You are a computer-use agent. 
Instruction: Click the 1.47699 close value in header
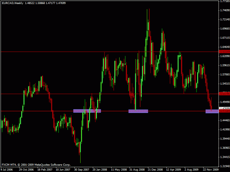[x=61, y=3]
